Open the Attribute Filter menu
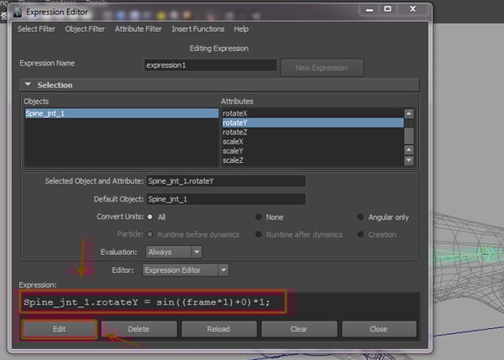Screen dimensions: 504x360 click(x=138, y=29)
